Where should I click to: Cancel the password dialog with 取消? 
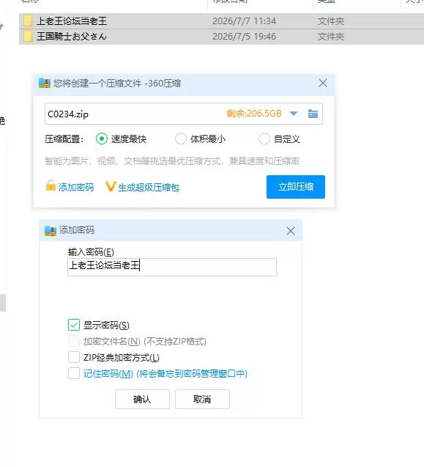point(202,399)
